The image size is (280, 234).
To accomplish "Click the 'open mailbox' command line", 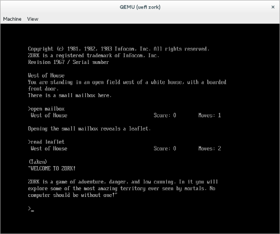I will [46, 109].
